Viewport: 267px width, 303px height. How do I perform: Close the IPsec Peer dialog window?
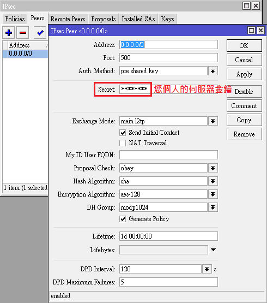pos(260,31)
